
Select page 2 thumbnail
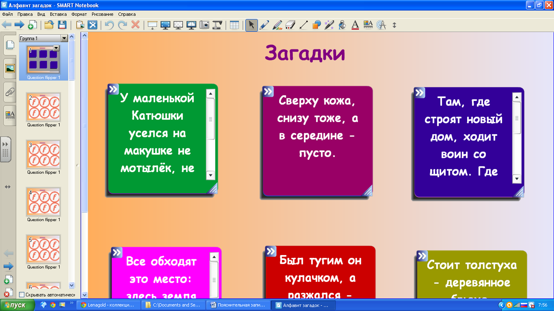[43, 107]
